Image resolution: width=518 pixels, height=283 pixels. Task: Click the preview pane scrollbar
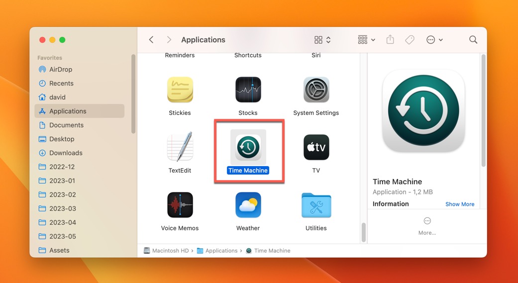click(484, 110)
